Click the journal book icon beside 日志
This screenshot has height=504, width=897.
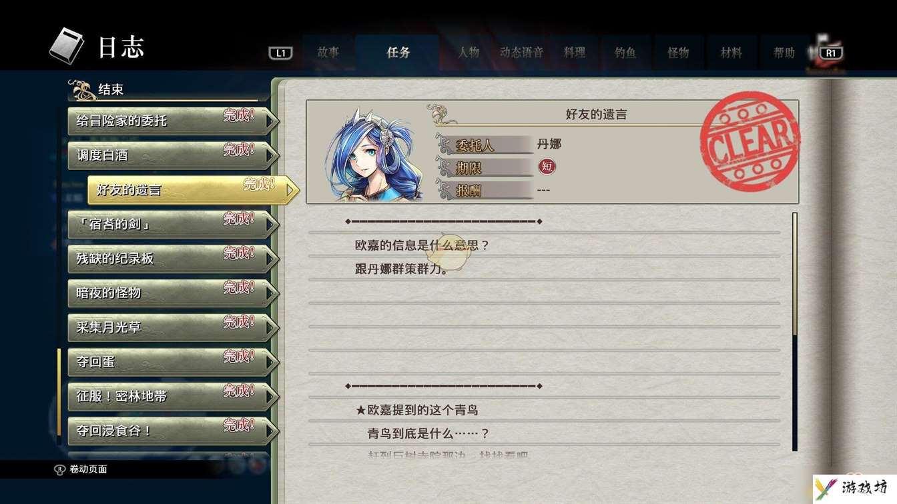click(67, 46)
